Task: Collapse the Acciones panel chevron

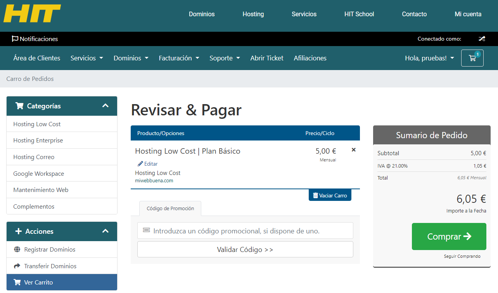Action: click(x=105, y=231)
